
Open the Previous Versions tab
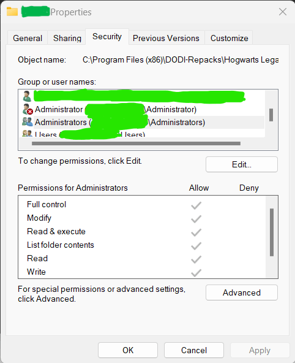click(166, 38)
